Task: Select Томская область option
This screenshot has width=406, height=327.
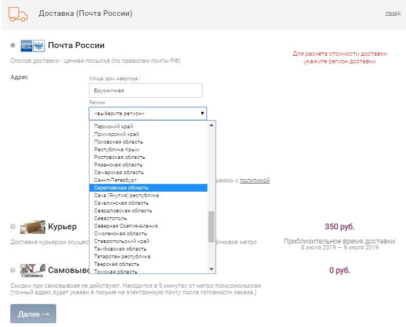Action: point(148,271)
